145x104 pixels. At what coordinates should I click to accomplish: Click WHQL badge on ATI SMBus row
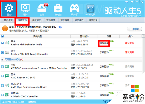[111, 65]
